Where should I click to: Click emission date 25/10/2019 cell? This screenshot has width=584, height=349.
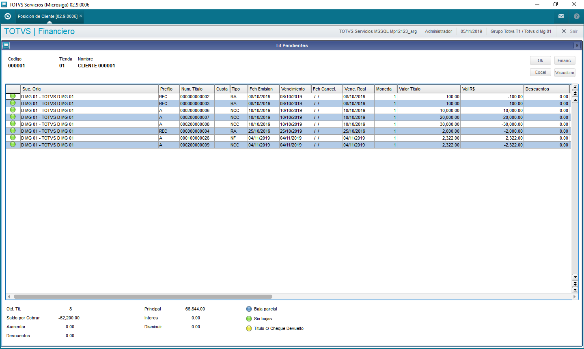click(x=263, y=131)
